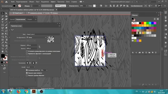Switch to the Выравнивание panel tab

pos(21,19)
